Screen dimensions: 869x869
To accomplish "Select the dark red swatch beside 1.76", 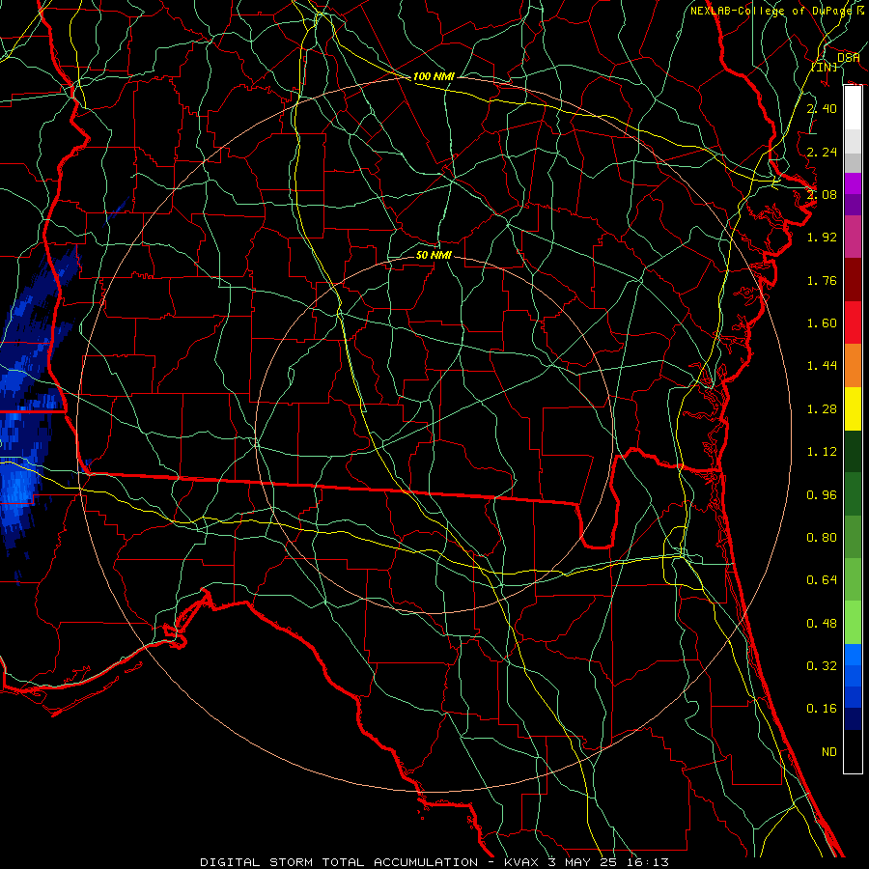I will coord(853,280).
